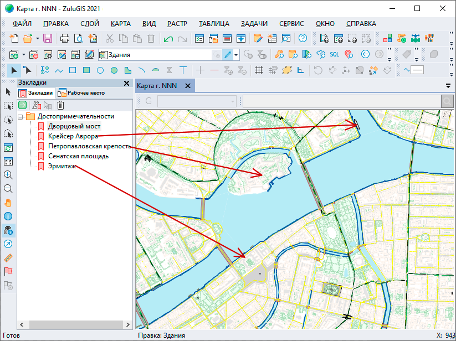The height and width of the screenshot is (341, 456).
Task: Click the blue Information tool icon
Action: pos(8,216)
